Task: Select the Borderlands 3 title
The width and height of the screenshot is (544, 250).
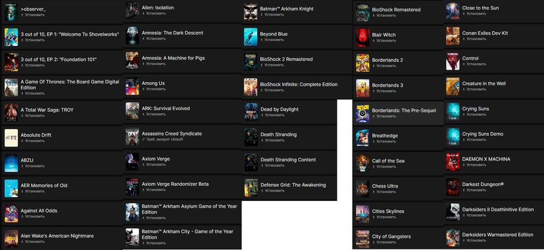Action: (387, 86)
